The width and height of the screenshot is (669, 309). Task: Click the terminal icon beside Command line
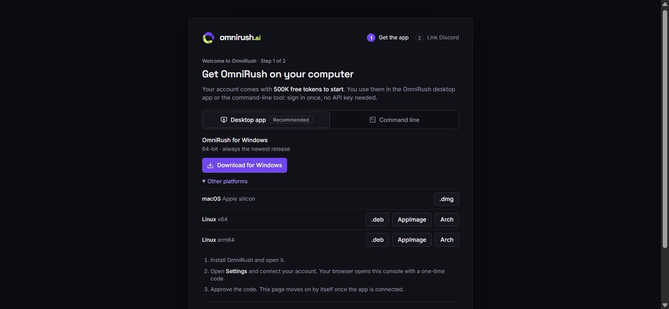point(373,120)
